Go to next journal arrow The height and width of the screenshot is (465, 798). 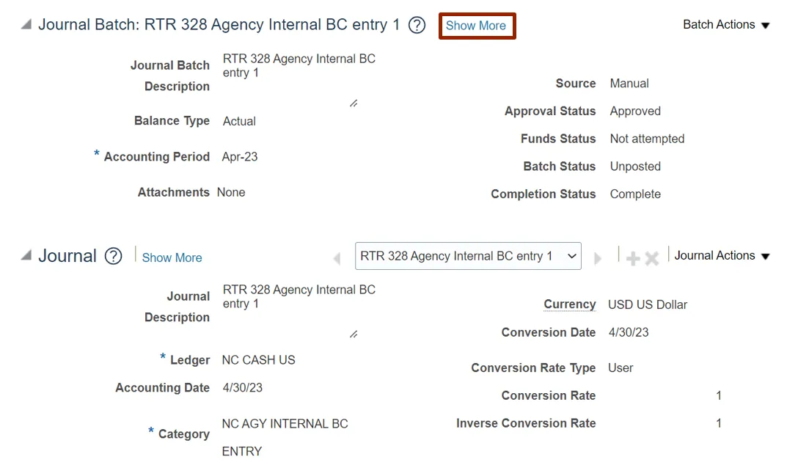click(598, 258)
